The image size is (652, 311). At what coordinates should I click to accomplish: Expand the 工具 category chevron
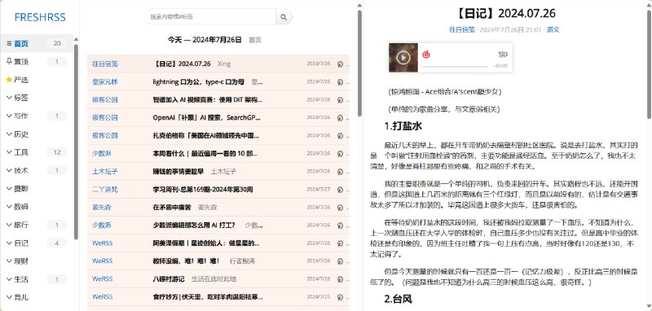coord(9,152)
